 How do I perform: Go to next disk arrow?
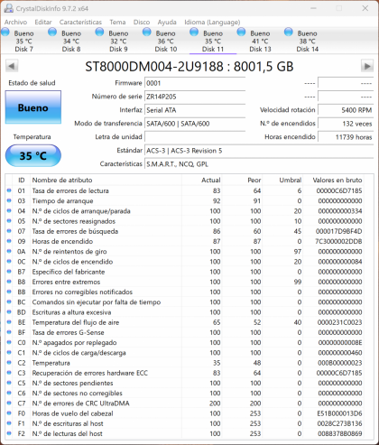(x=367, y=66)
